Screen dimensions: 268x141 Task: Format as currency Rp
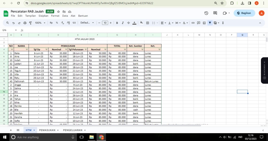pyautogui.click(x=51, y=23)
